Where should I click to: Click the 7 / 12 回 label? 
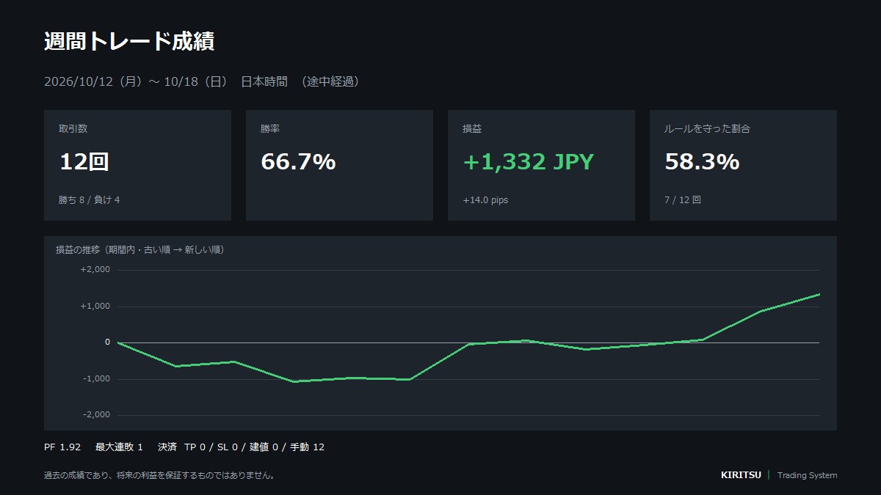point(683,199)
